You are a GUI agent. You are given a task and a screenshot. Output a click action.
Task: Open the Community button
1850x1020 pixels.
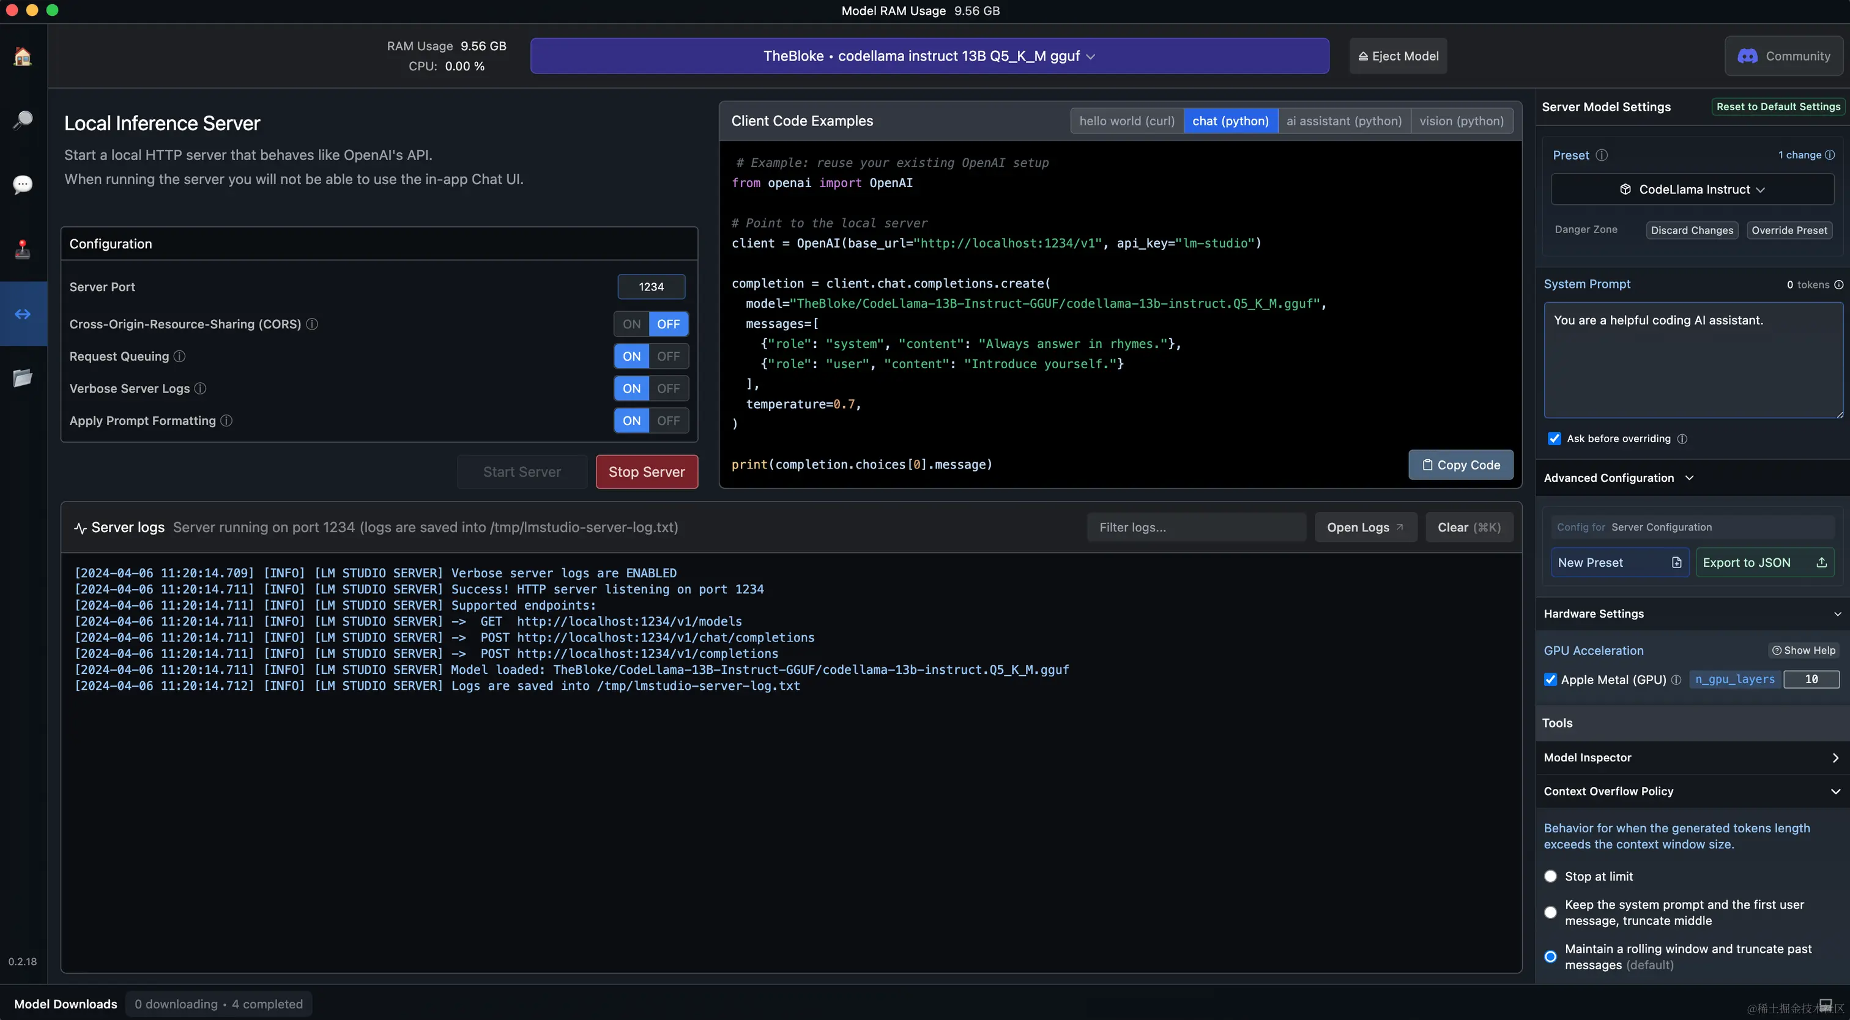(1783, 56)
